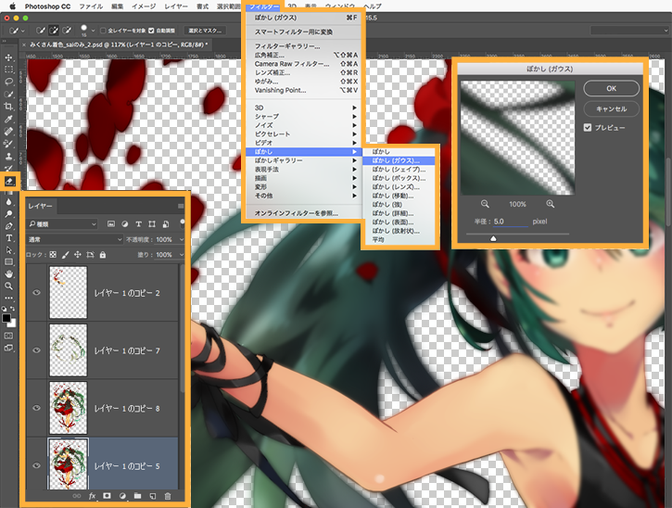
Task: Filter layers by pixel layers icon
Action: [x=111, y=223]
